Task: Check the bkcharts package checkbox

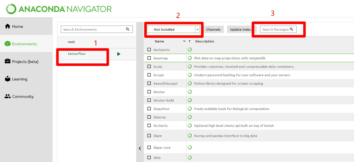Action: tap(149, 125)
